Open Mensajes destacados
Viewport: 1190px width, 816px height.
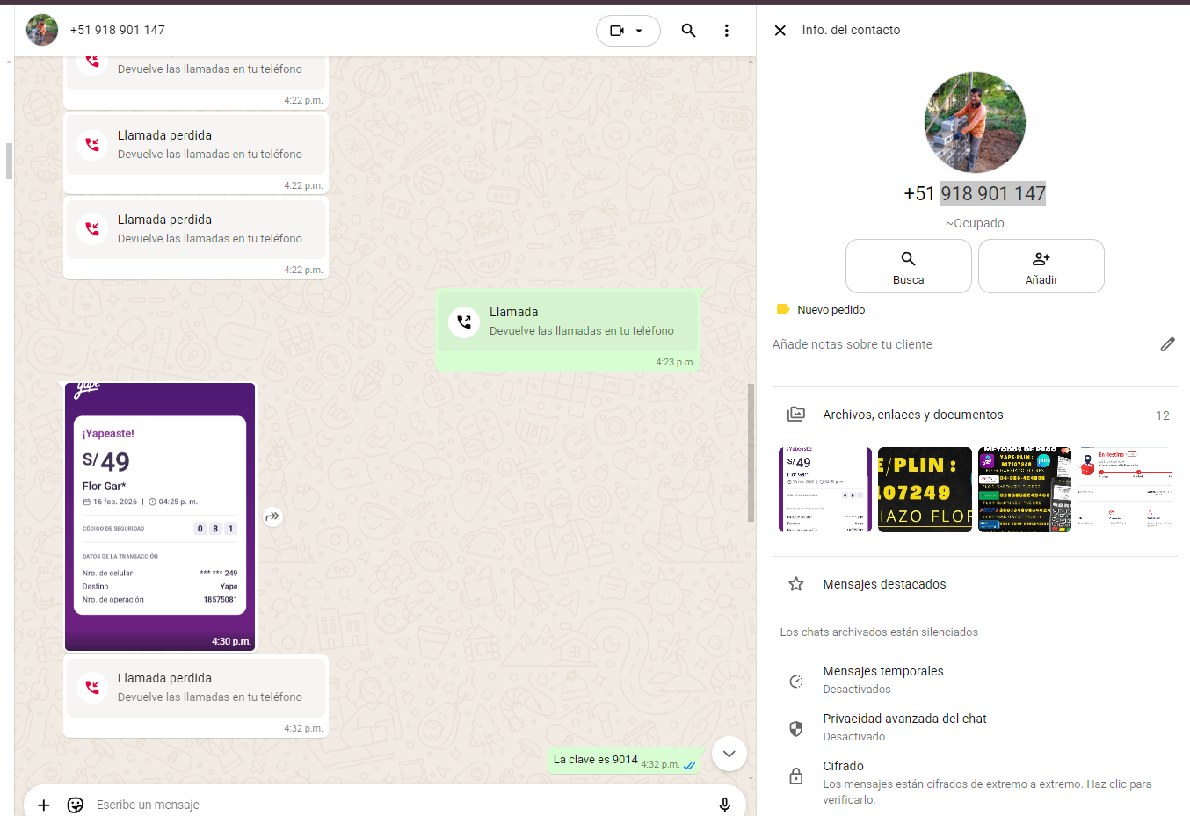pyautogui.click(x=884, y=584)
